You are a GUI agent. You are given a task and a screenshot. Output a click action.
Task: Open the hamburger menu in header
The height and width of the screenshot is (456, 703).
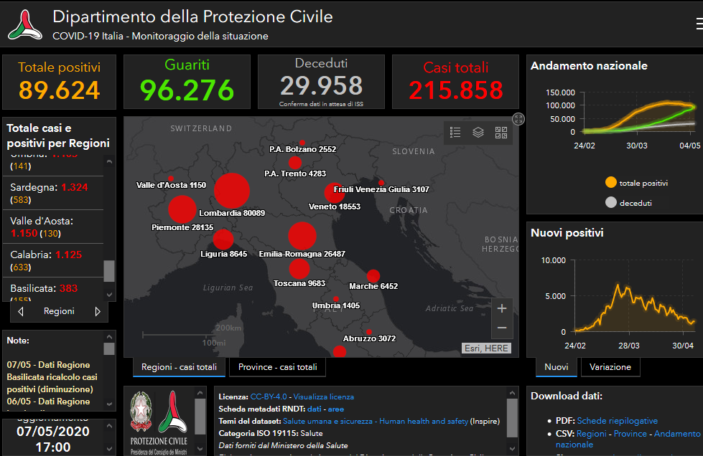699,24
